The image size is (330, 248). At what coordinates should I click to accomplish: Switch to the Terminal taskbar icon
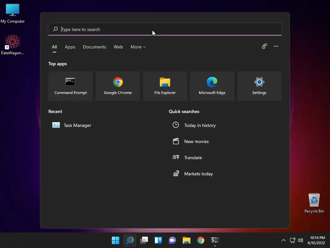point(215,240)
